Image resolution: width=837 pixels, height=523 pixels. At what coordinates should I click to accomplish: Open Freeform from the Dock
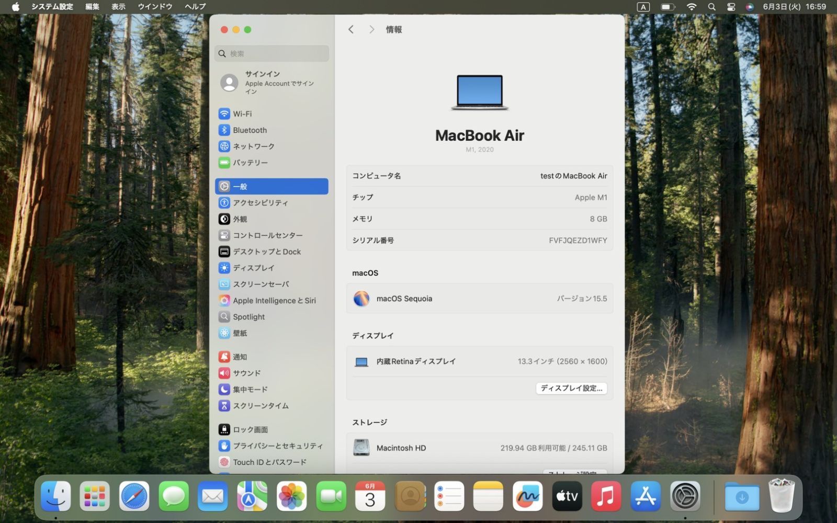(527, 496)
